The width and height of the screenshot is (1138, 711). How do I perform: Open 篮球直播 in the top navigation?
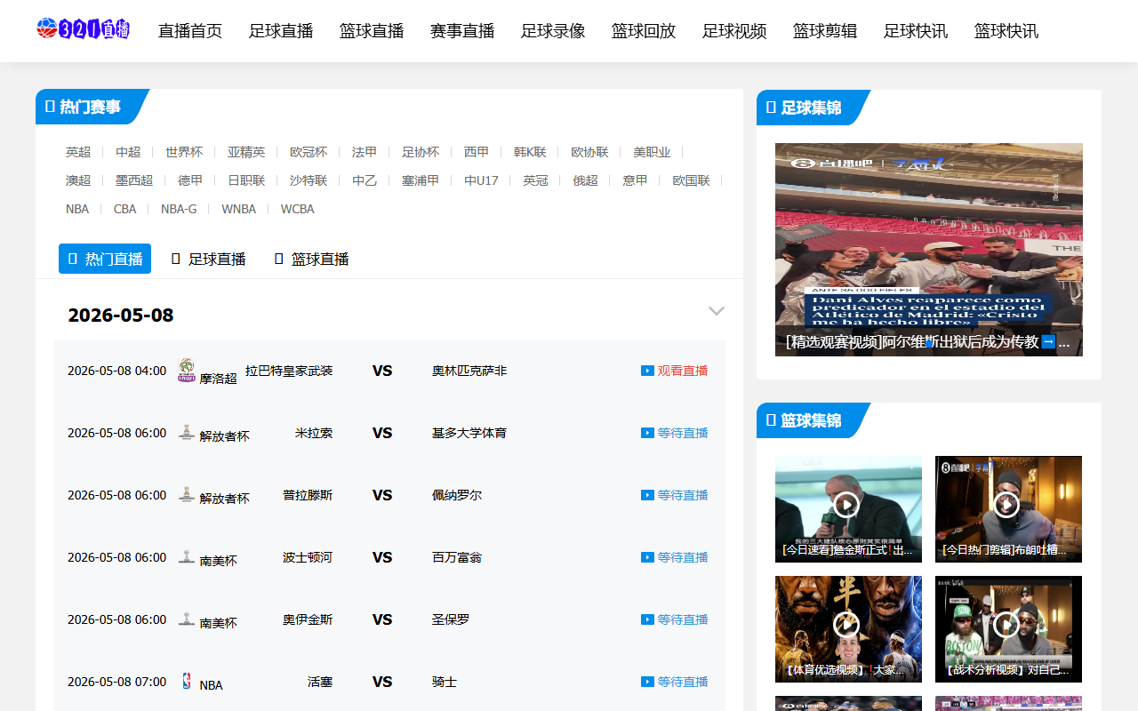pos(372,31)
